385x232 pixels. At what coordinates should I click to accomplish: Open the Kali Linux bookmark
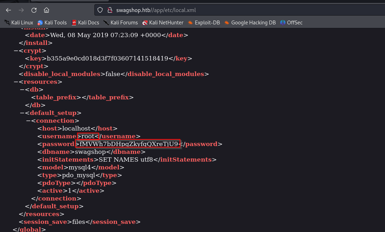[x=19, y=23]
